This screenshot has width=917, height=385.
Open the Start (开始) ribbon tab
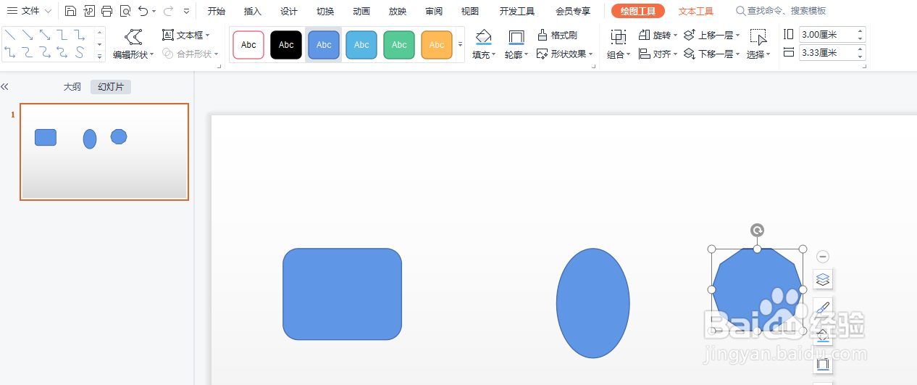217,11
